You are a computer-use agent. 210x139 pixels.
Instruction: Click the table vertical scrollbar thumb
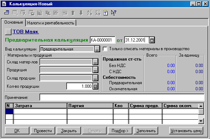pos(201,112)
